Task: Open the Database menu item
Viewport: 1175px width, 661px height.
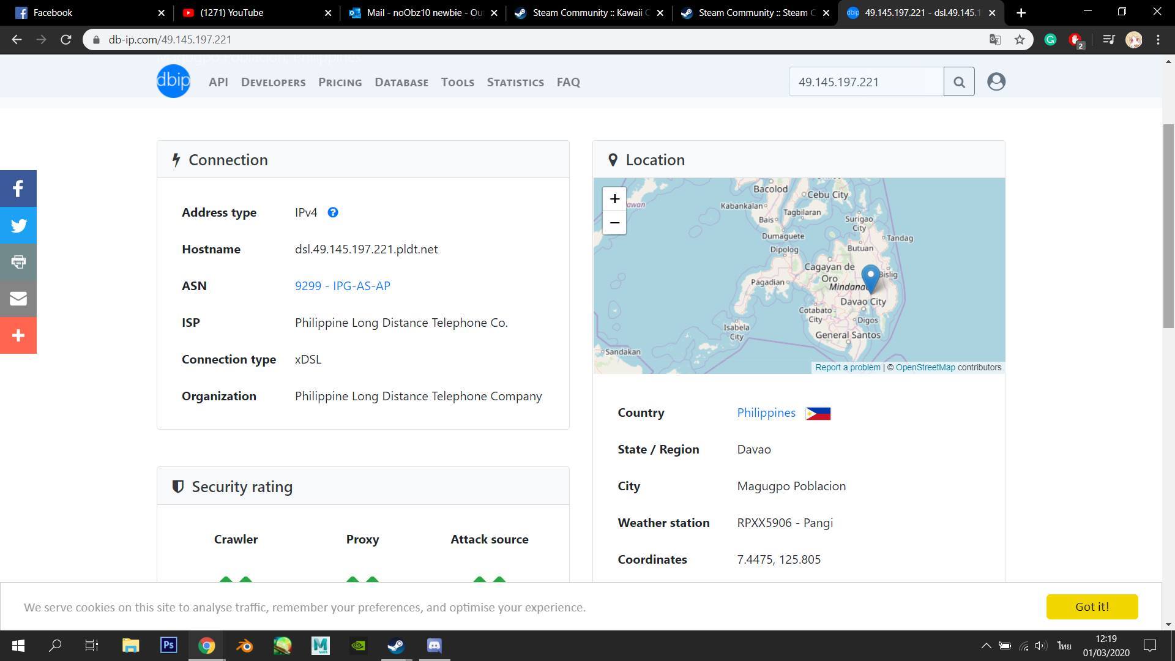Action: click(x=401, y=81)
